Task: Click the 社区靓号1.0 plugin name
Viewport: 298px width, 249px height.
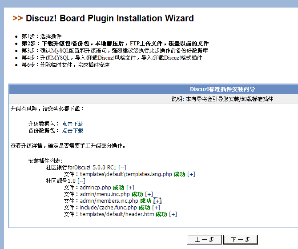Action: tap(60, 181)
